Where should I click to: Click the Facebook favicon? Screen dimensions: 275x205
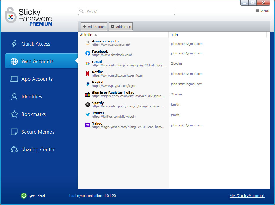[88, 53]
